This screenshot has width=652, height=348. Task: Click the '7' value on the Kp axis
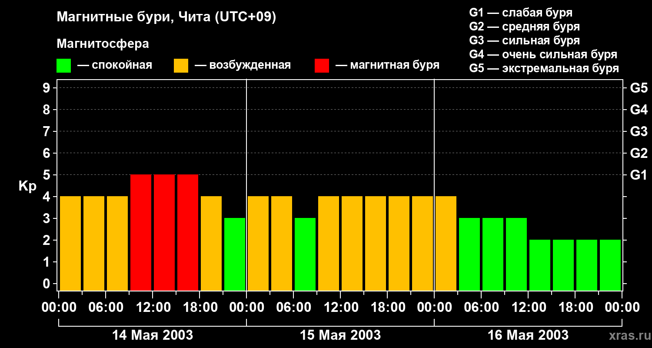coord(47,131)
